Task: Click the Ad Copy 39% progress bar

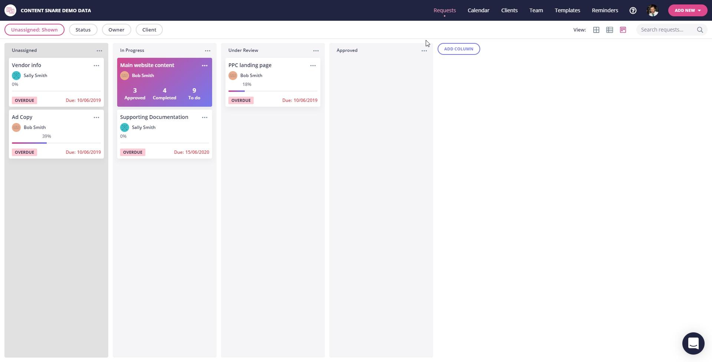Action: [56, 143]
